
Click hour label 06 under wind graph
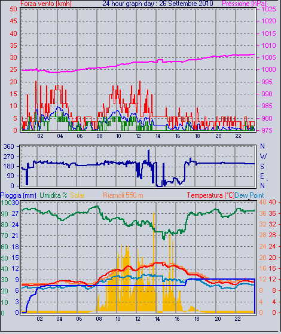[x=80, y=136]
